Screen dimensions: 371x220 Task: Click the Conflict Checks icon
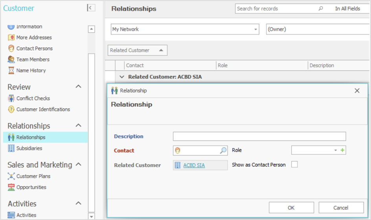pos(11,98)
